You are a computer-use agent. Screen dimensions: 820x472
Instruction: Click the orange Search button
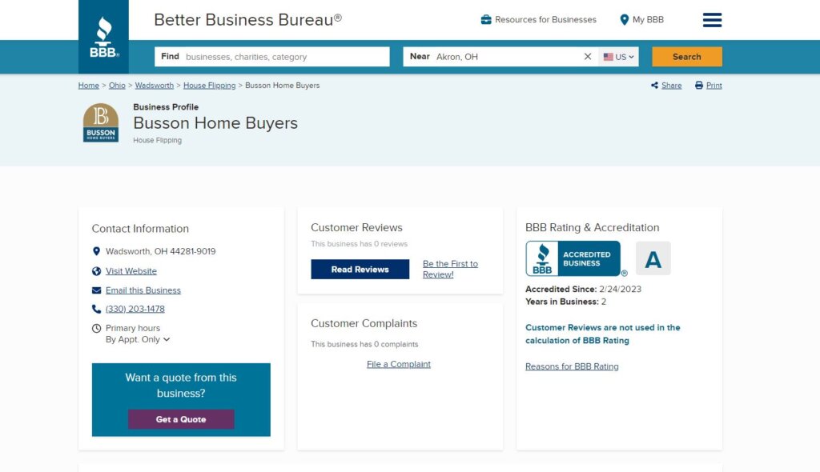point(686,57)
